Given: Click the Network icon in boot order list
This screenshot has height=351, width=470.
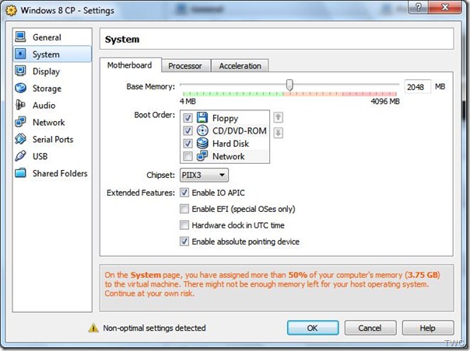Looking at the screenshot, I should pyautogui.click(x=202, y=156).
